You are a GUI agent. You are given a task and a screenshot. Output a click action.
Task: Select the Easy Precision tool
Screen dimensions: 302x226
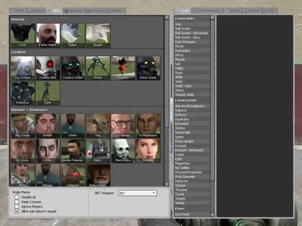[x=192, y=42]
